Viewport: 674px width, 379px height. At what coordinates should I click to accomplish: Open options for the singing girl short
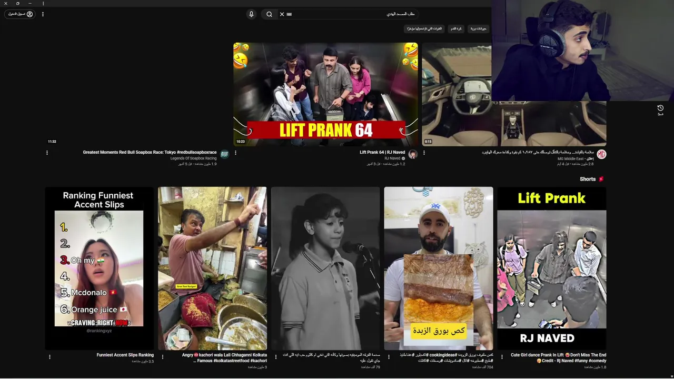[275, 357]
